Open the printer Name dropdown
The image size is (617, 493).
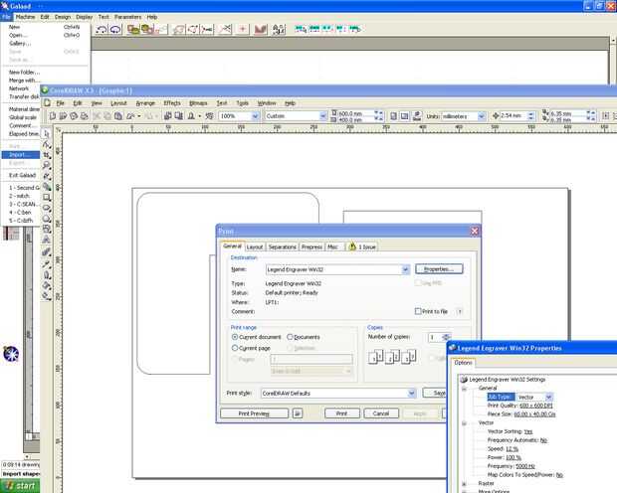click(405, 269)
